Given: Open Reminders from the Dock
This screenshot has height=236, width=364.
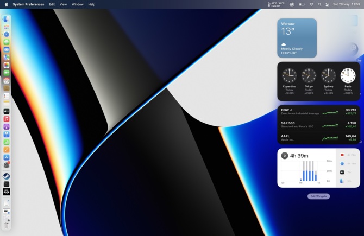Looking at the screenshot, I should 7,96.
